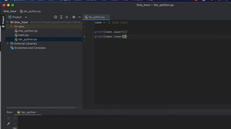
Task: Click the One_hour breadcrumb in the navigation bar
Action: tap(10, 11)
